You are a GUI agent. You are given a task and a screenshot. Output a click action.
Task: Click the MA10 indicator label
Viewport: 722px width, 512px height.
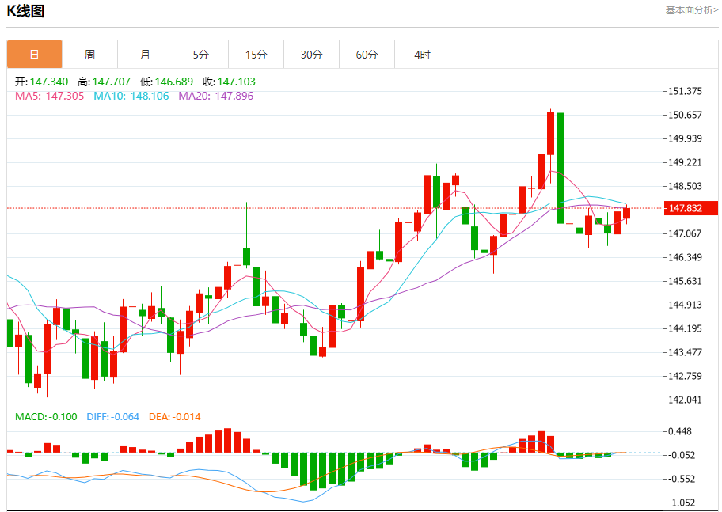(131, 96)
